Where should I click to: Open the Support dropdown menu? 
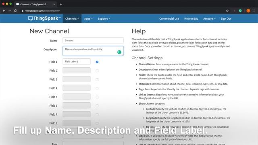point(104,19)
